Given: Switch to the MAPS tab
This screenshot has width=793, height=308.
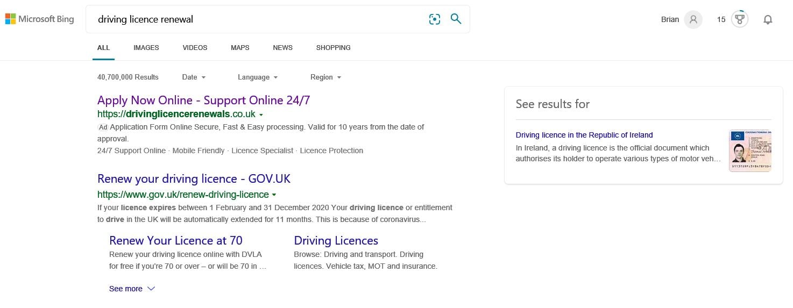Looking at the screenshot, I should point(240,48).
